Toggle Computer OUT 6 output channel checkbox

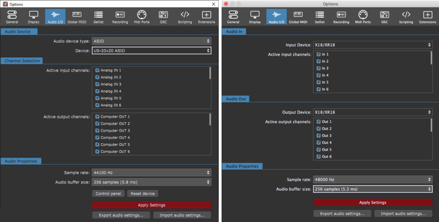(97, 151)
